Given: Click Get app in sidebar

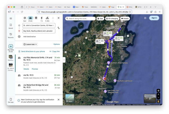Looking at the screenshot, I should (11, 100).
